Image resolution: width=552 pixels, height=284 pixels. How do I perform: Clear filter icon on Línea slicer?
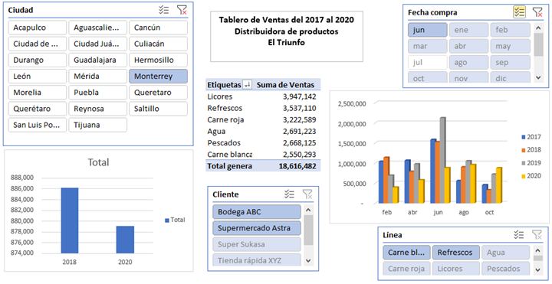[537, 234]
